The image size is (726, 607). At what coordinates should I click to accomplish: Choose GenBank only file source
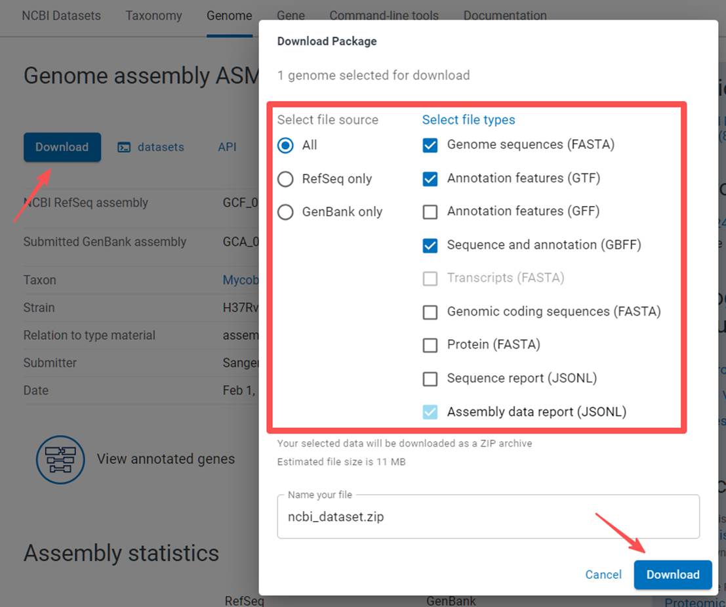click(x=286, y=213)
